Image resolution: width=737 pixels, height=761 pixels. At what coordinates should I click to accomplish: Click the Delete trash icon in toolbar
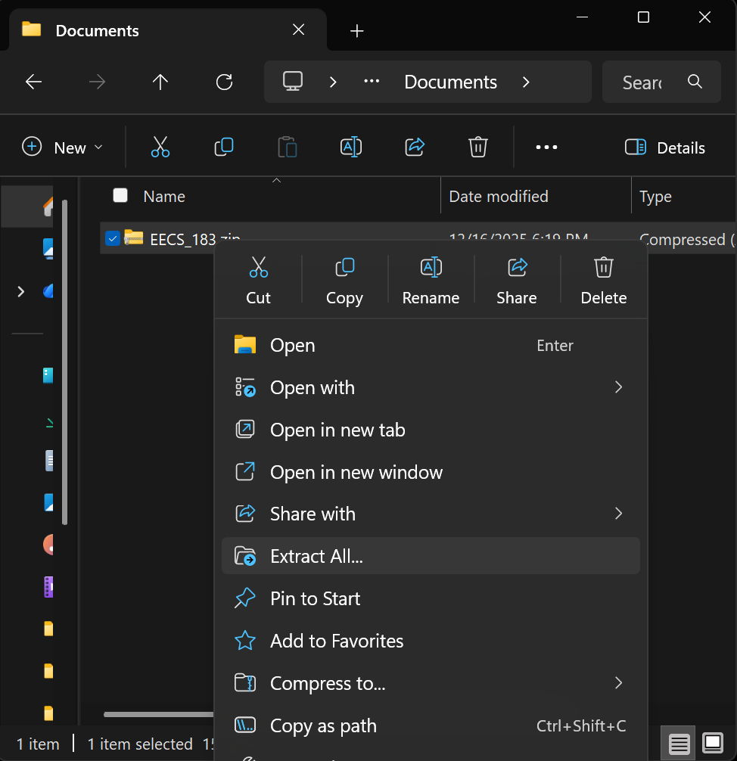[x=478, y=147]
